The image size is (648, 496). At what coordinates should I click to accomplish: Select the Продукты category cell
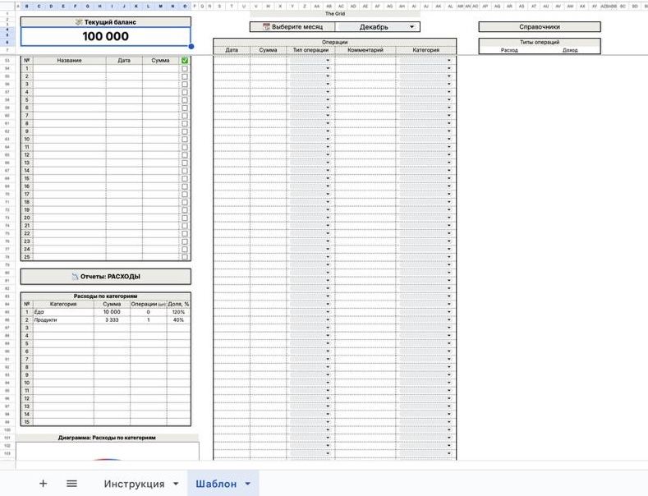[63, 320]
